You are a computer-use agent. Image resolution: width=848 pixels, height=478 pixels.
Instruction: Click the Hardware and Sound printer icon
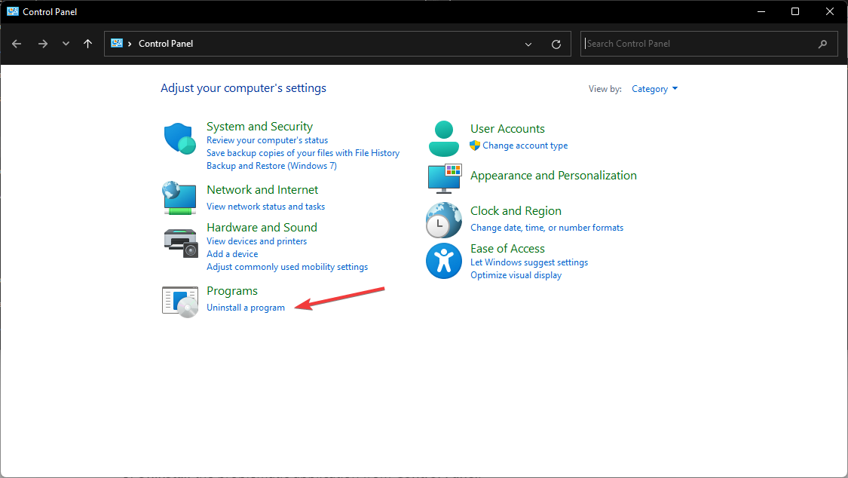tap(179, 242)
